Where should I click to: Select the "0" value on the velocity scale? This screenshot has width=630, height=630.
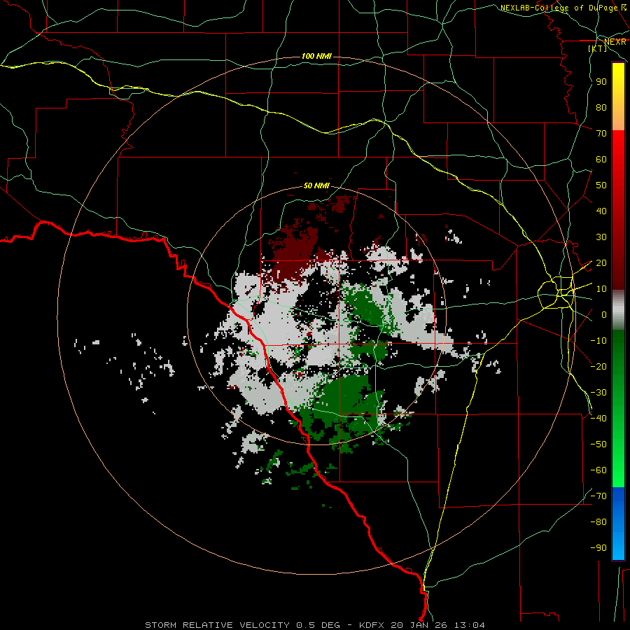(x=604, y=315)
